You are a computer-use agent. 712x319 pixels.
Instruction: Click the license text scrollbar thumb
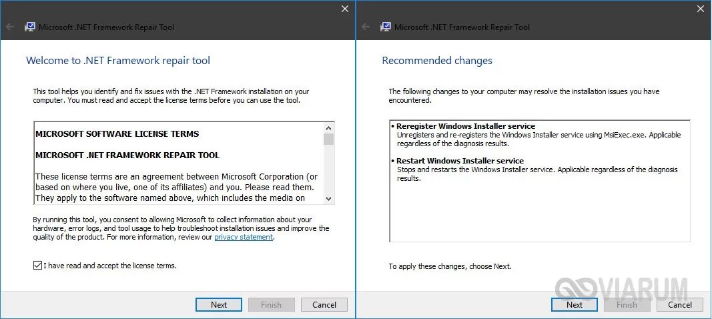coord(329,139)
